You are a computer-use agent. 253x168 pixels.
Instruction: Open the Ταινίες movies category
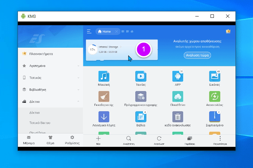(x=141, y=78)
